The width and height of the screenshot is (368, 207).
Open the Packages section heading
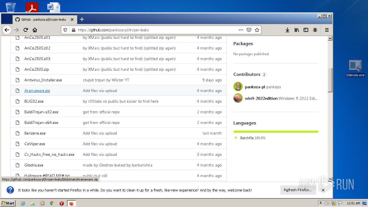tap(243, 44)
